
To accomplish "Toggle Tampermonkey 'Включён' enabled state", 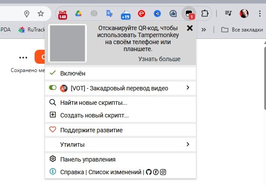I will pos(121,73).
